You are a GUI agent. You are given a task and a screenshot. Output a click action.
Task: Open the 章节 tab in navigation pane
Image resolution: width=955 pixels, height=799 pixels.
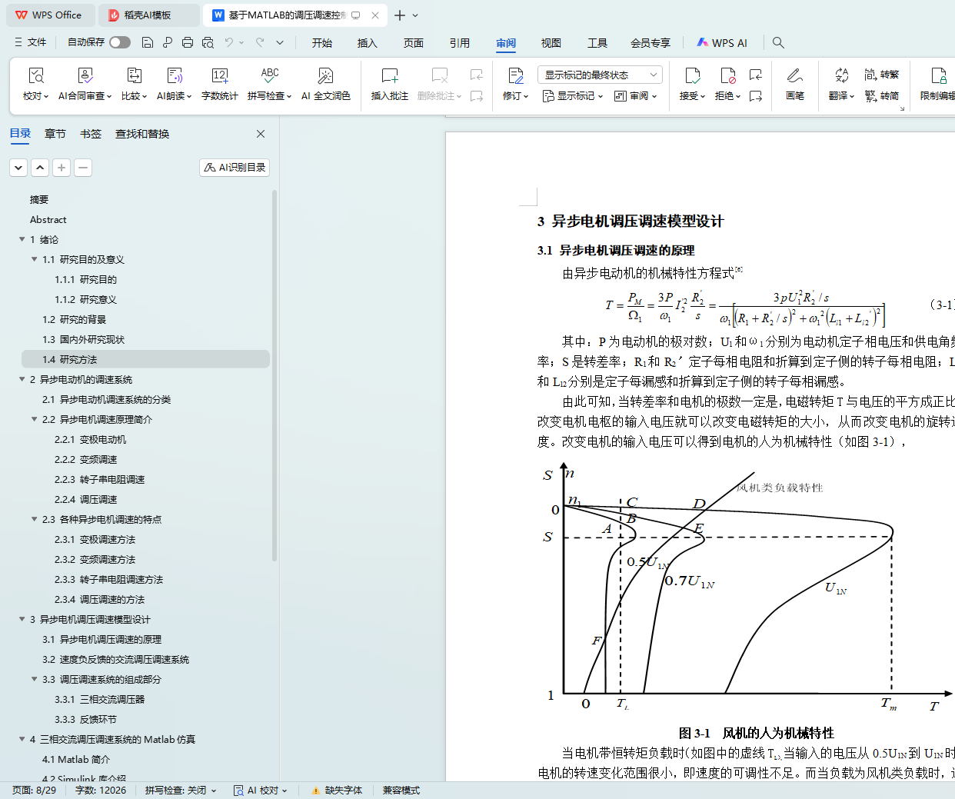(55, 134)
